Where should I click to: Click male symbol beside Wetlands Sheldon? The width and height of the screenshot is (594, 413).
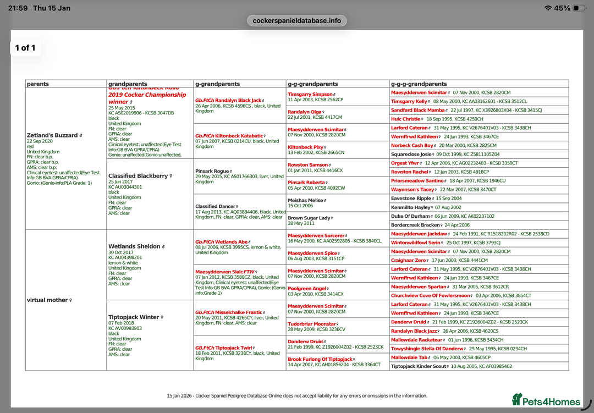tap(163, 247)
